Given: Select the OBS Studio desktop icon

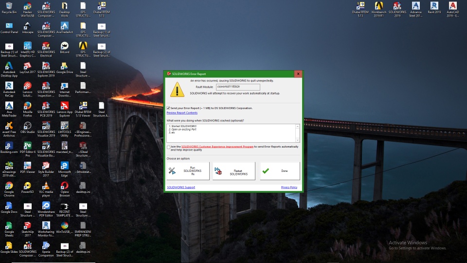Looking at the screenshot, I should [27, 128].
